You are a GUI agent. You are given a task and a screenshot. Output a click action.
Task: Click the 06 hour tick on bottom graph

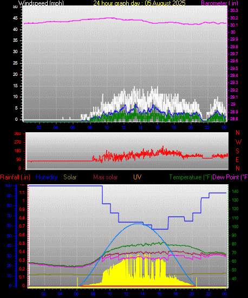click(x=76, y=294)
